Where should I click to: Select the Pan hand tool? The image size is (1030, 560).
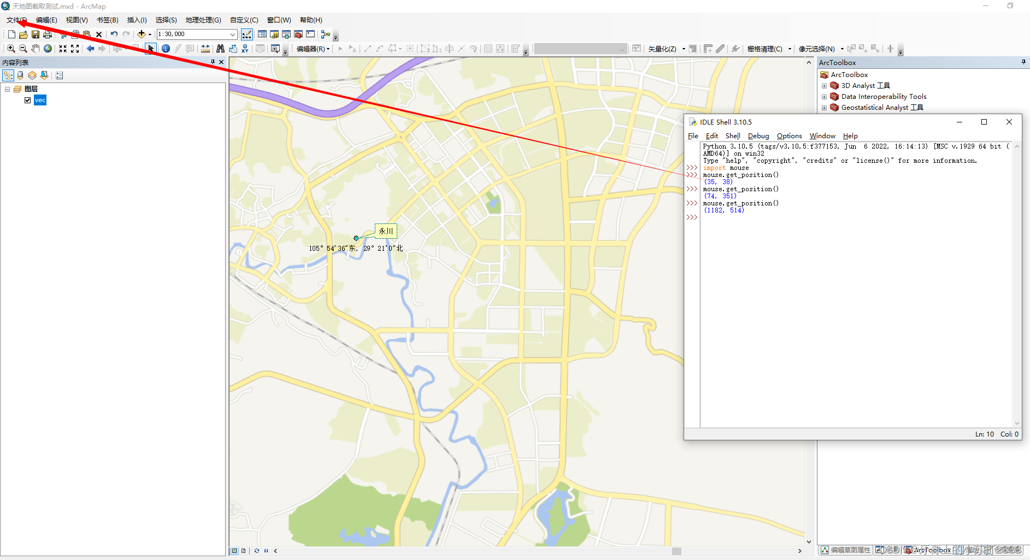tap(35, 49)
